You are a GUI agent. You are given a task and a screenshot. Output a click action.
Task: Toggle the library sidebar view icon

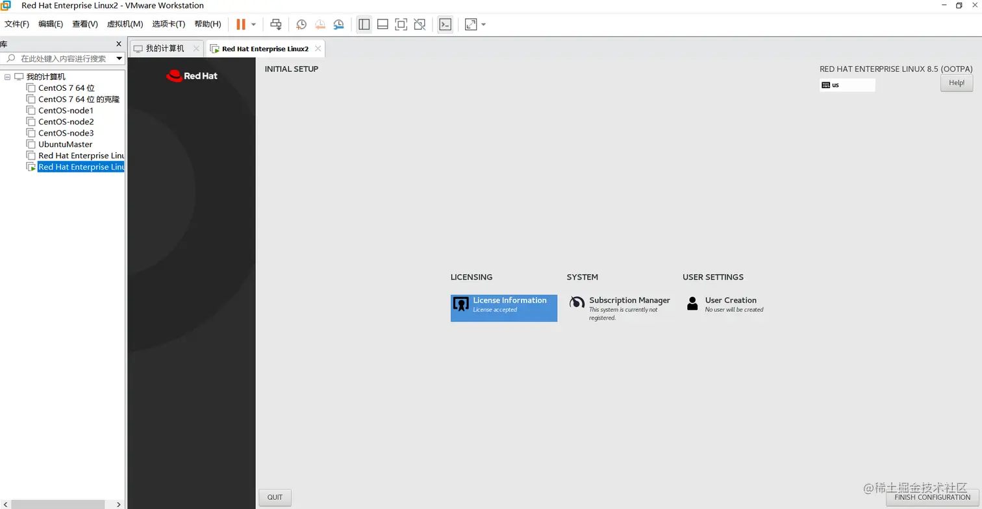tap(364, 25)
